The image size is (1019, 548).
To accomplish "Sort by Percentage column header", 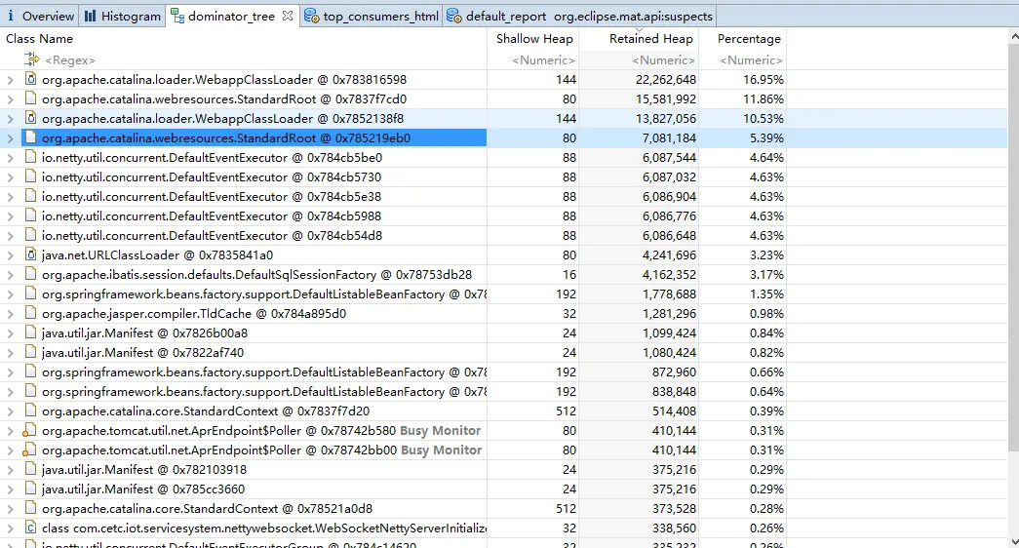I will (749, 38).
